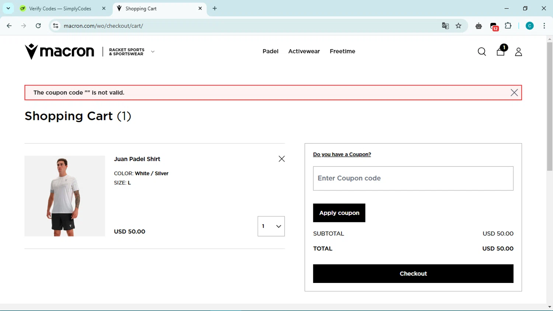Minimize the browser window

pos(507,8)
